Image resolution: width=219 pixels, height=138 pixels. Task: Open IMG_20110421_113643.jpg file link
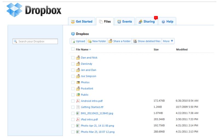click(97, 113)
